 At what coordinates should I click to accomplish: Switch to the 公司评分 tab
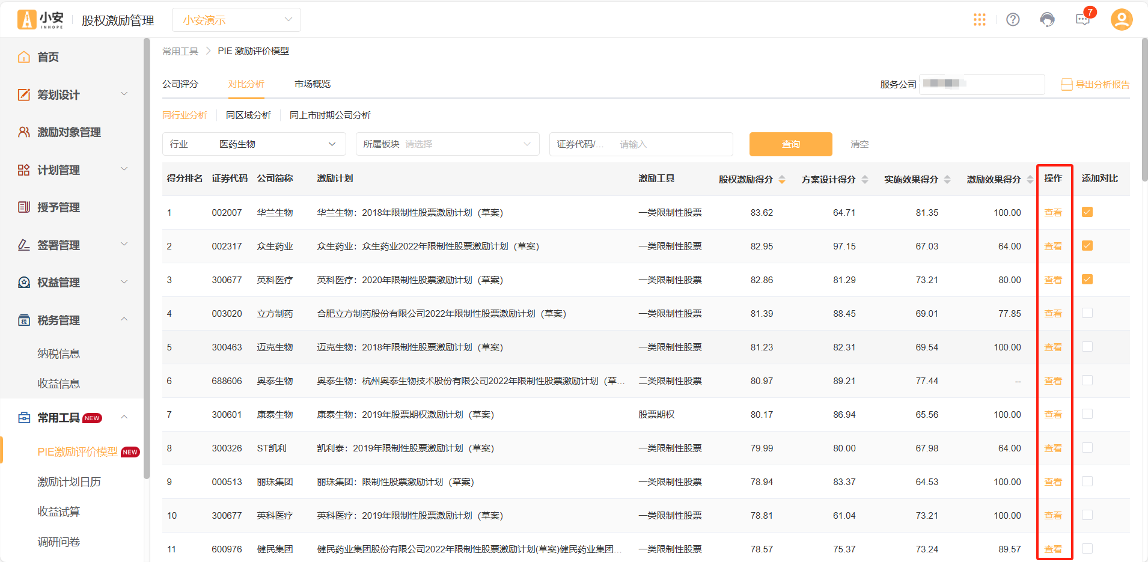[180, 84]
